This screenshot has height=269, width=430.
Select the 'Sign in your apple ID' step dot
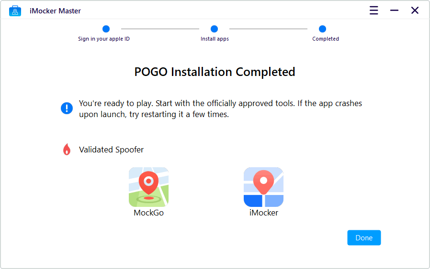(x=106, y=29)
